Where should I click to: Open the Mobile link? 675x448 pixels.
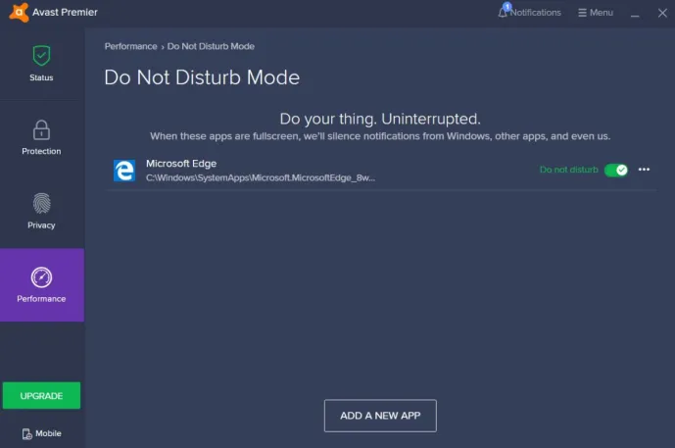tap(42, 433)
